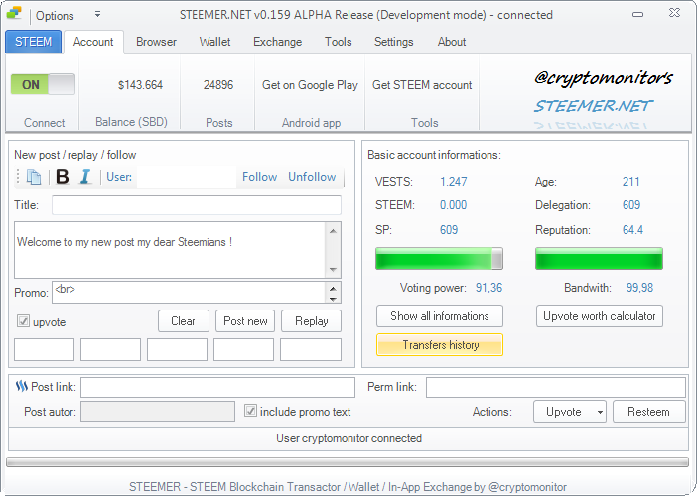Viewport: 697px width, 496px height.
Task: Click the Reputation value 64.4
Action: coord(632,230)
